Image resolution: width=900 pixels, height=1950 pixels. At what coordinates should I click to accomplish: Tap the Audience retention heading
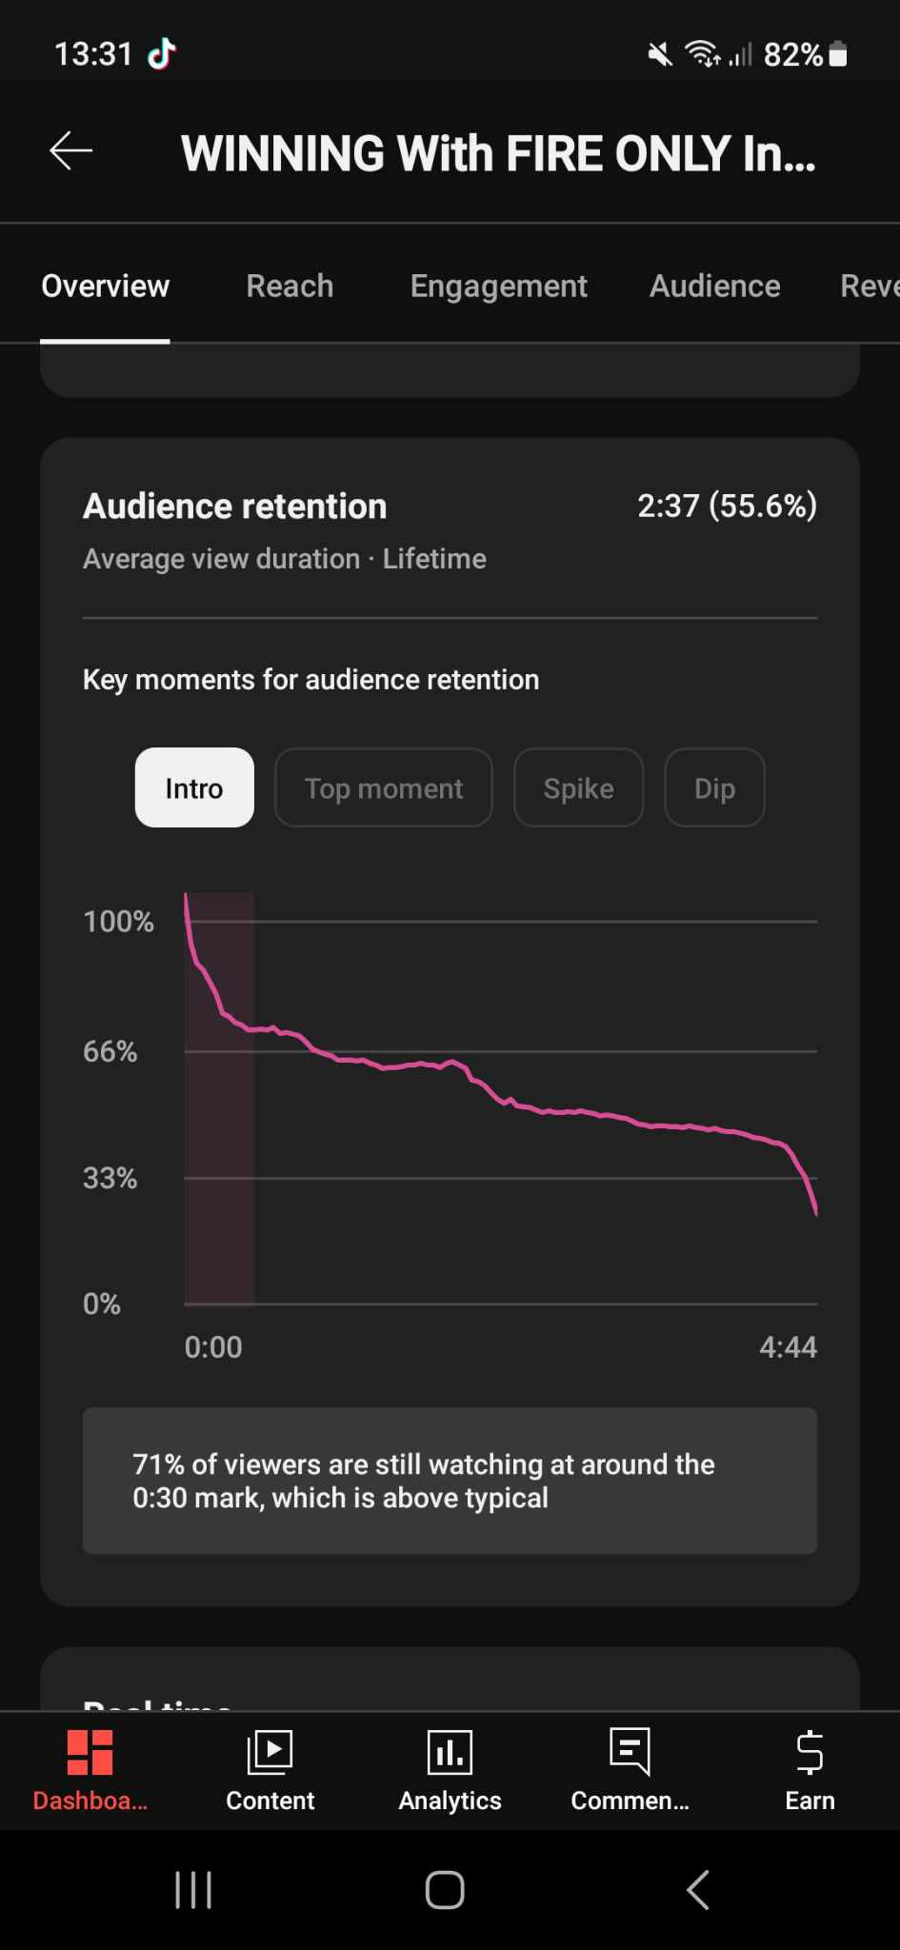(x=235, y=506)
